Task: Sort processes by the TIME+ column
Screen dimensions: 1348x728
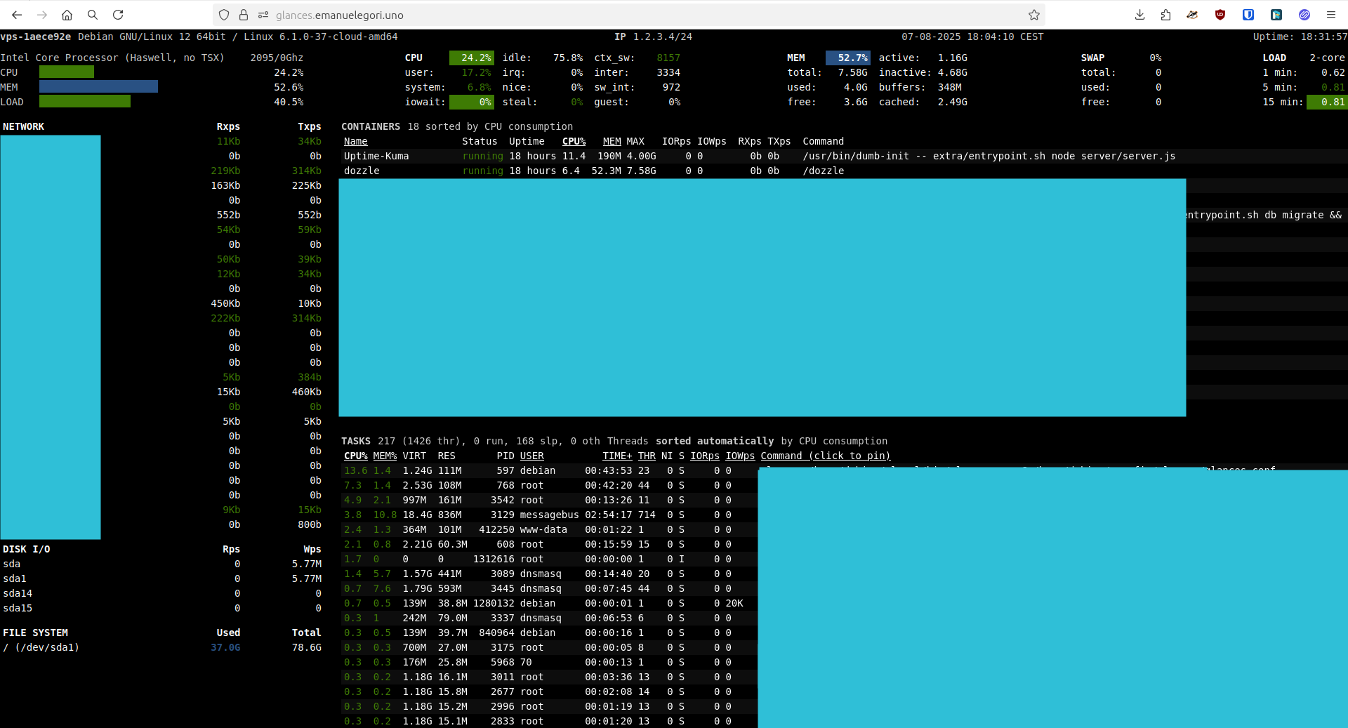Action: (x=617, y=456)
